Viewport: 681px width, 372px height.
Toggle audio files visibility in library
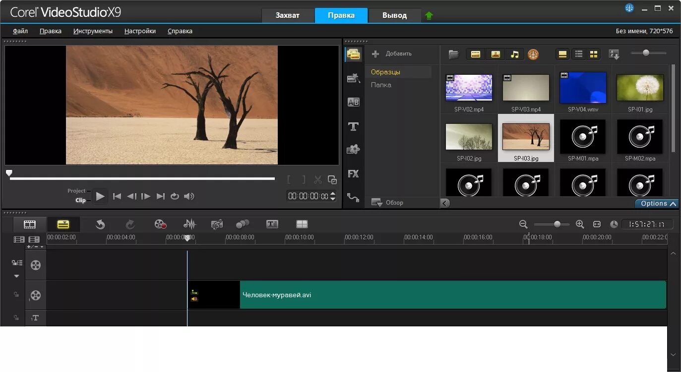(x=514, y=54)
